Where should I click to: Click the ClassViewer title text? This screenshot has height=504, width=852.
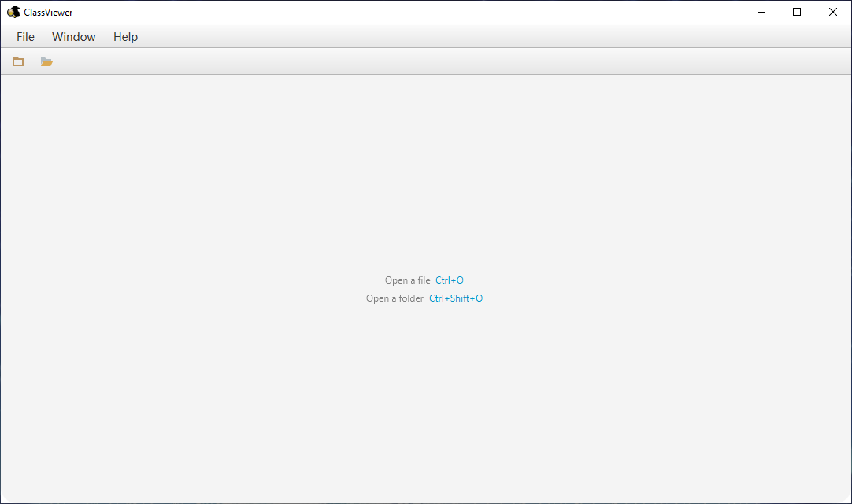coord(48,12)
